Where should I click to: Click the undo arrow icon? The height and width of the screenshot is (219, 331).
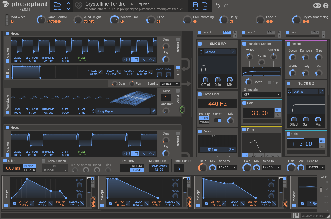click(x=217, y=6)
